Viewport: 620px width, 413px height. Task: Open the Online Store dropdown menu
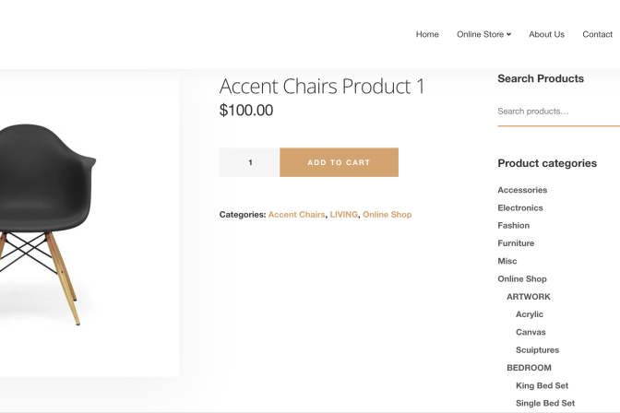pos(483,34)
